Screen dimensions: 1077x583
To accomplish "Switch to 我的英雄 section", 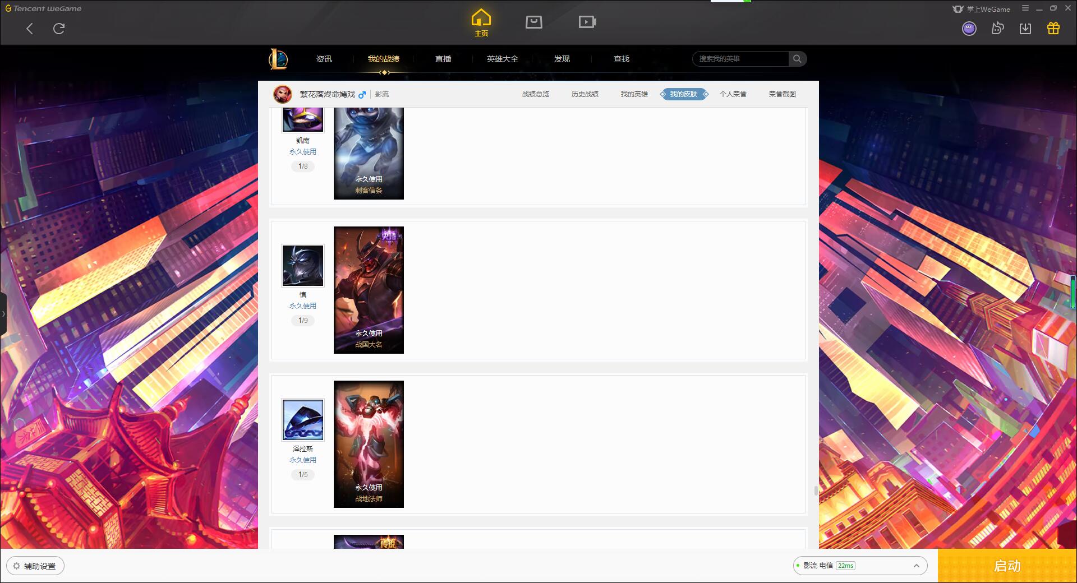I will click(x=634, y=94).
